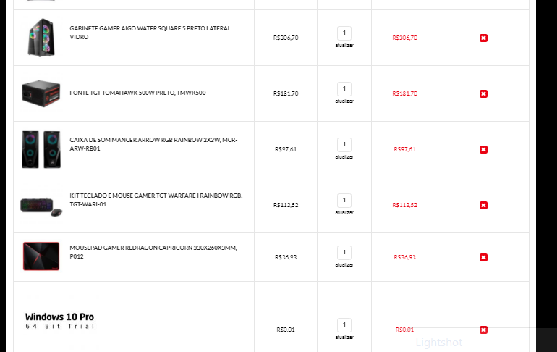View the Aigo gaming case thumbnail
The height and width of the screenshot is (352, 557).
[41, 38]
